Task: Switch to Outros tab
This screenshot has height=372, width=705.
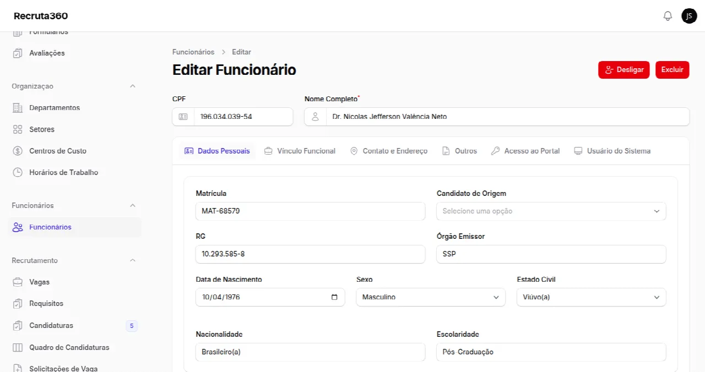Action: click(459, 151)
